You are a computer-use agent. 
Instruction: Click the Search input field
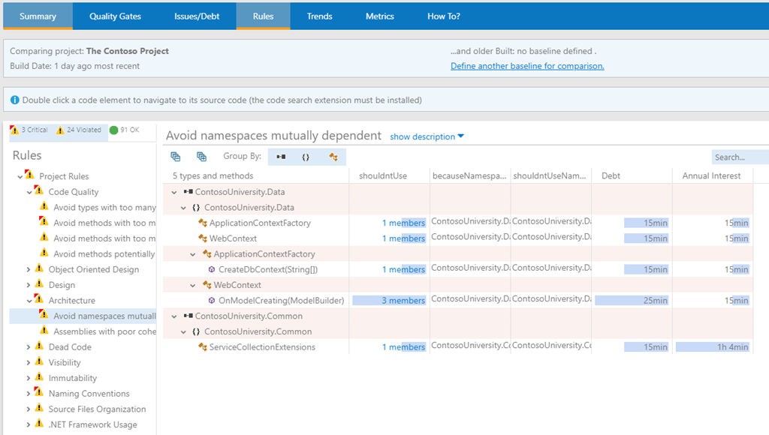739,157
